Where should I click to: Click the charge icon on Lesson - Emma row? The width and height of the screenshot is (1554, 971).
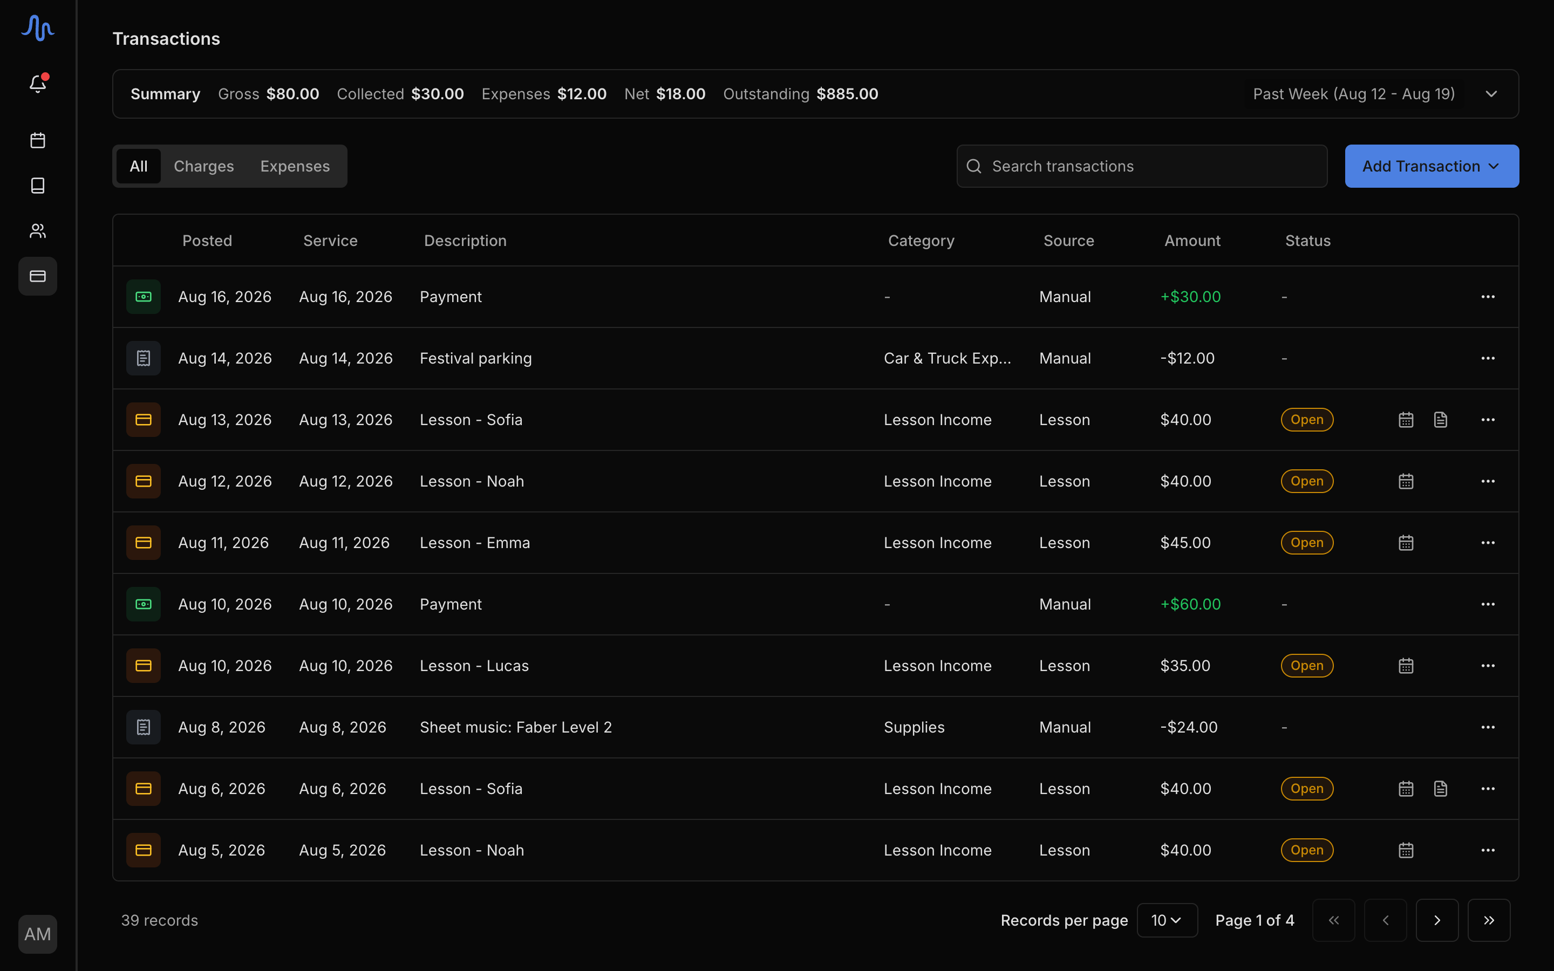pyautogui.click(x=143, y=543)
